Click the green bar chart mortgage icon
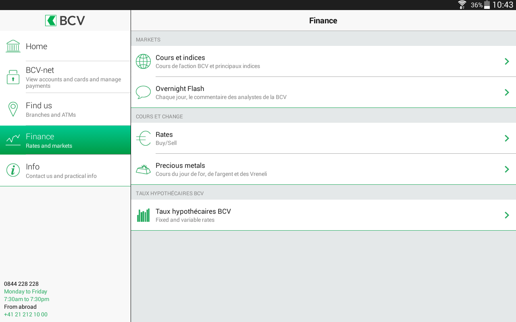 coord(143,215)
